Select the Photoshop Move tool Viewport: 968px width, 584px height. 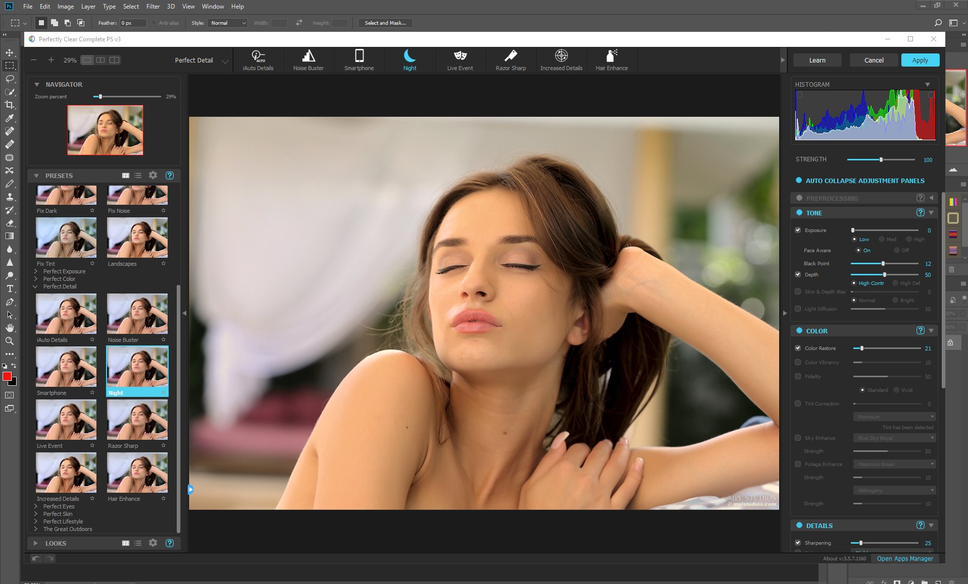pos(10,52)
